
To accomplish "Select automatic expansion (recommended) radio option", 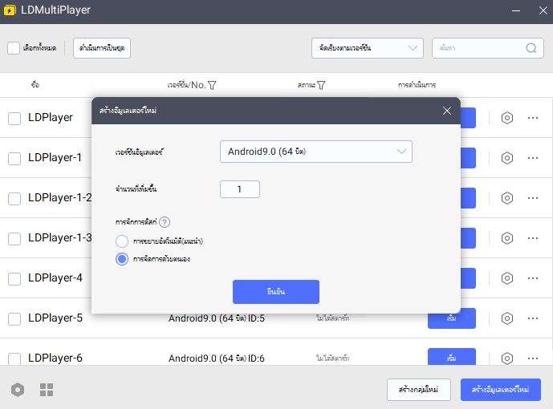I will point(122,241).
